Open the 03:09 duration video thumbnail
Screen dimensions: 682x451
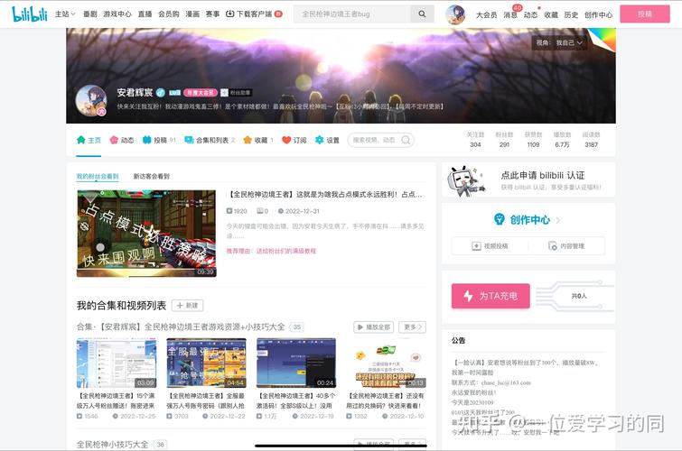pos(117,364)
